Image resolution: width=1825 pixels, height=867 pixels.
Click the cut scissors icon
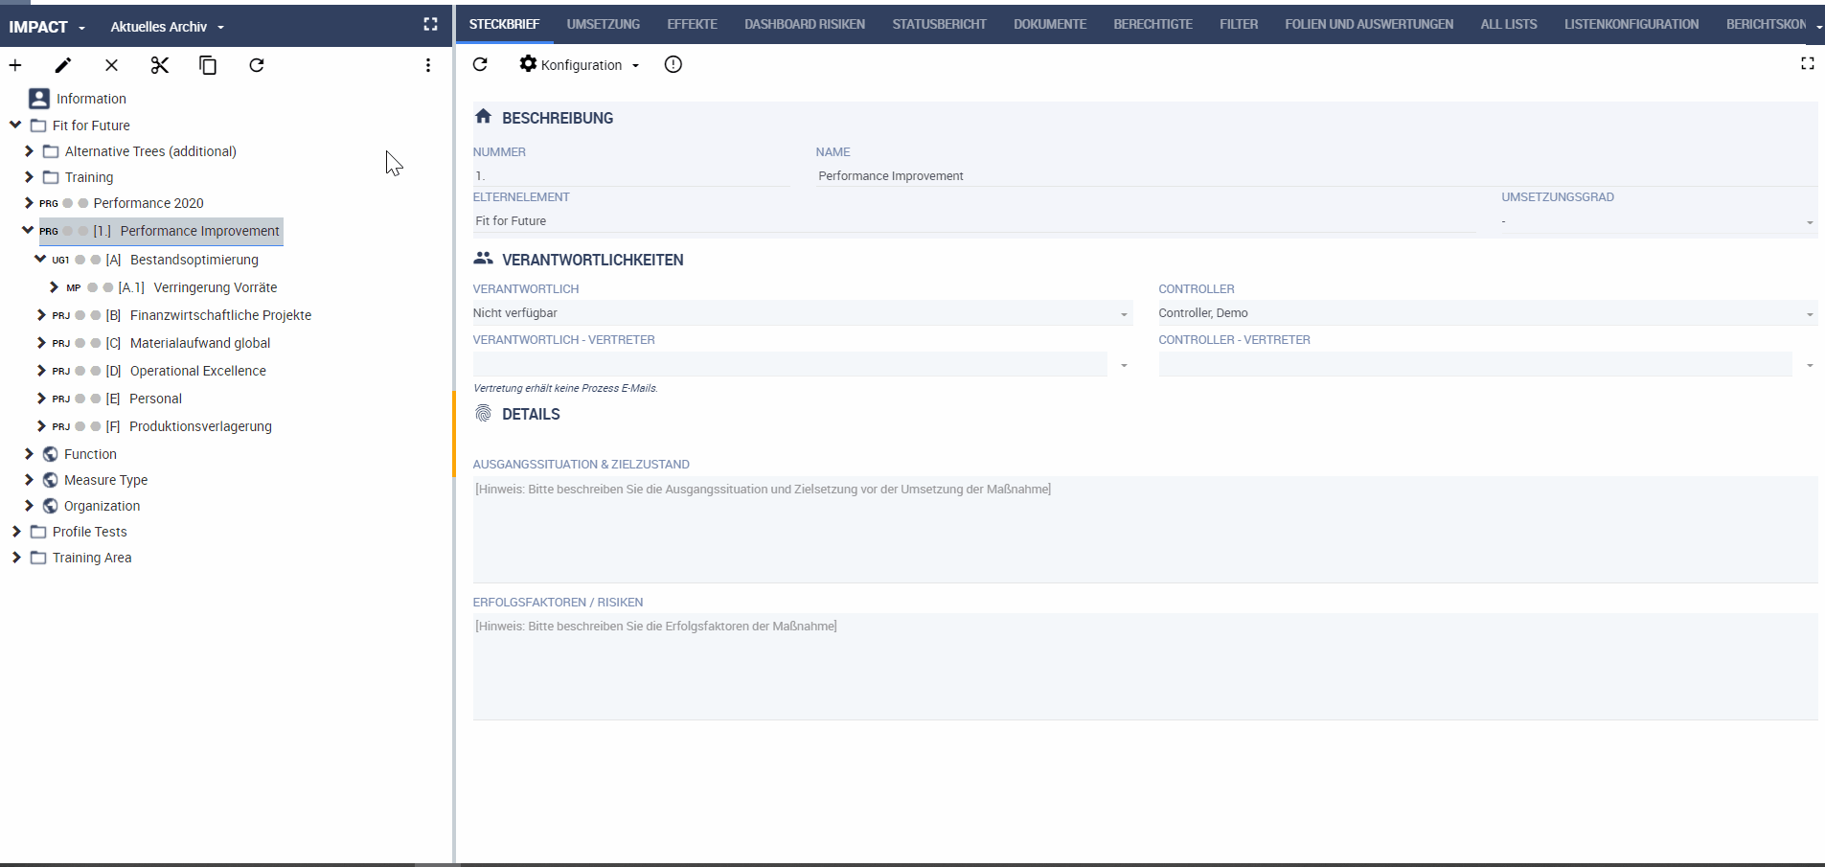click(x=160, y=65)
